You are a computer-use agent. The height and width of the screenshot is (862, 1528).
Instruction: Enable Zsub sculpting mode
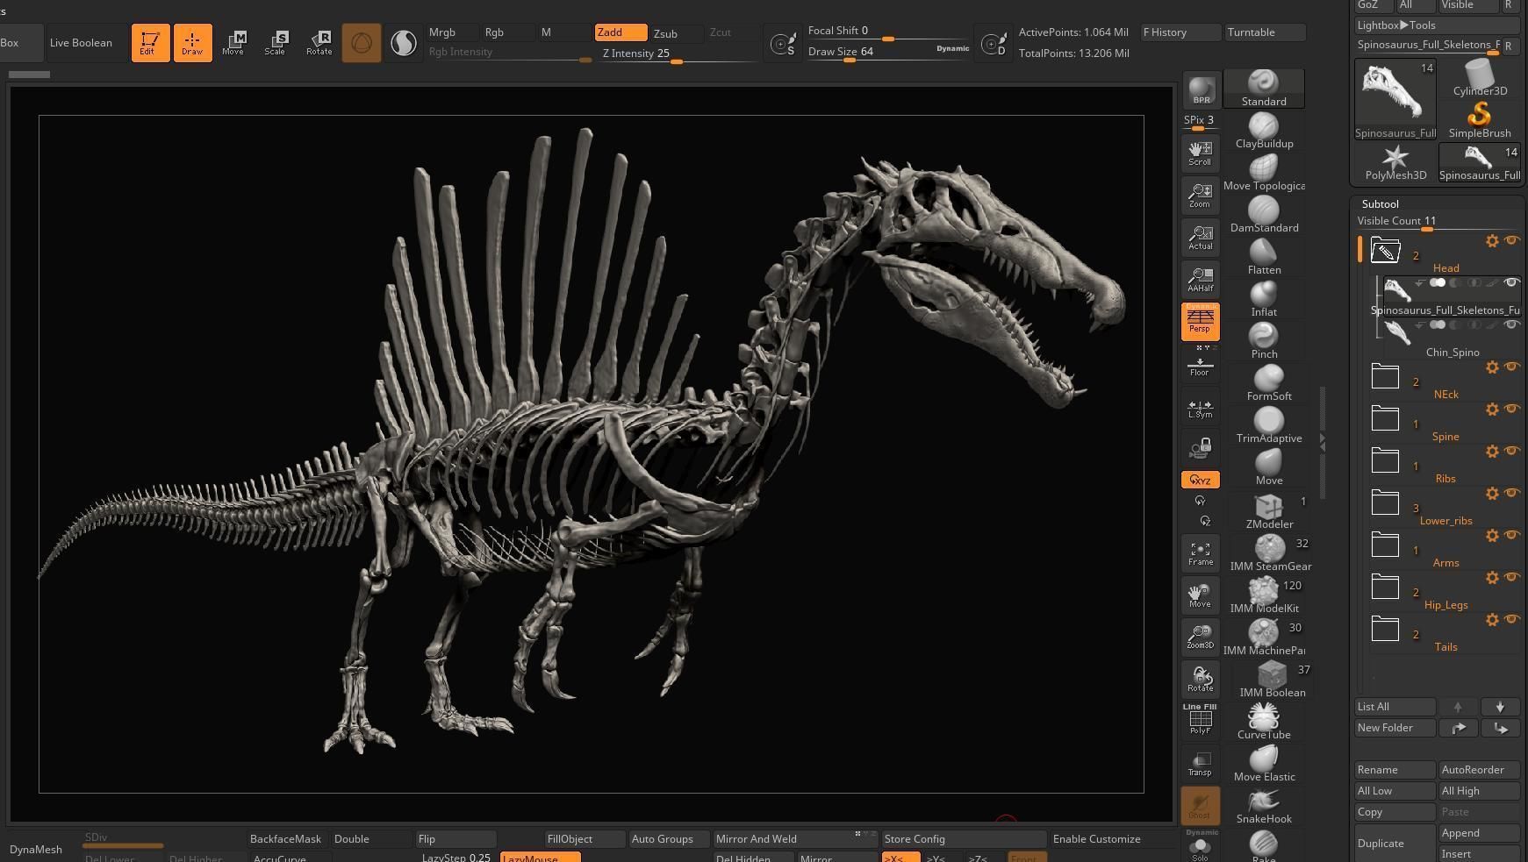point(676,33)
